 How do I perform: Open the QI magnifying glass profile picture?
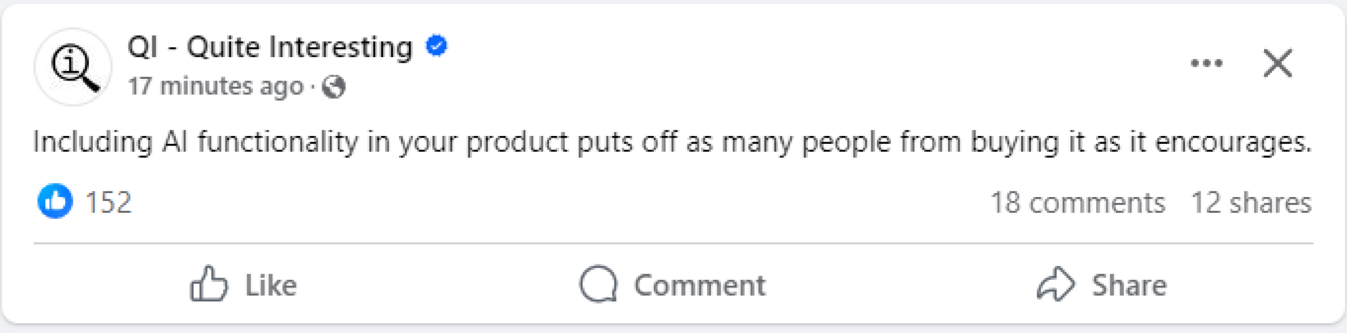pos(73,67)
